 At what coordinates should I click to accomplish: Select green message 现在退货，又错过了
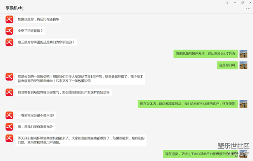[200, 154]
